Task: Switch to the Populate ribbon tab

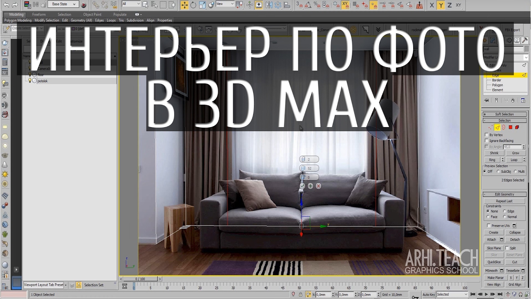Action: 120,15
